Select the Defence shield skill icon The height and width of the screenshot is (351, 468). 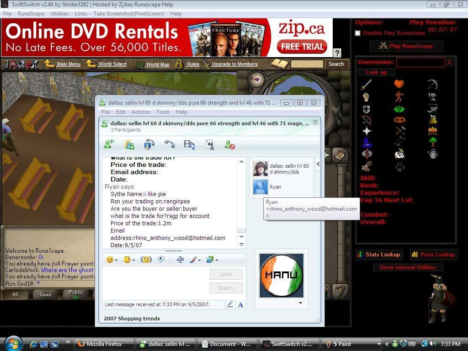point(366,109)
